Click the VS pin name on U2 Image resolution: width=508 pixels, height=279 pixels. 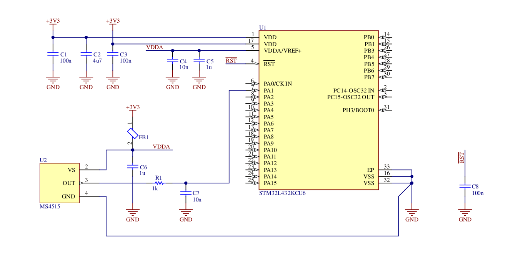[x=72, y=170]
